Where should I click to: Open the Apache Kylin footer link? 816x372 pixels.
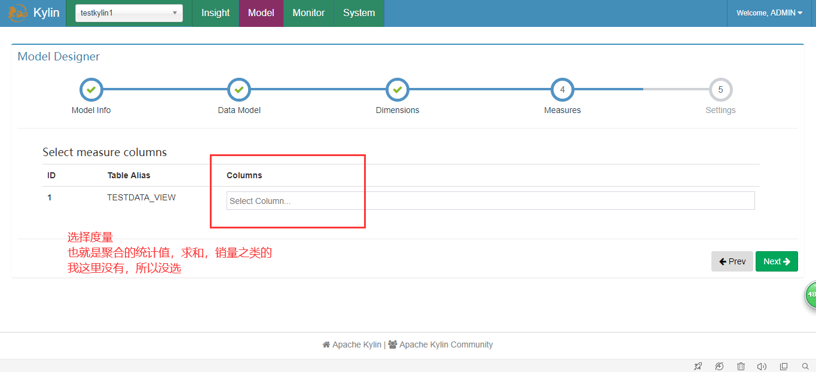point(352,344)
